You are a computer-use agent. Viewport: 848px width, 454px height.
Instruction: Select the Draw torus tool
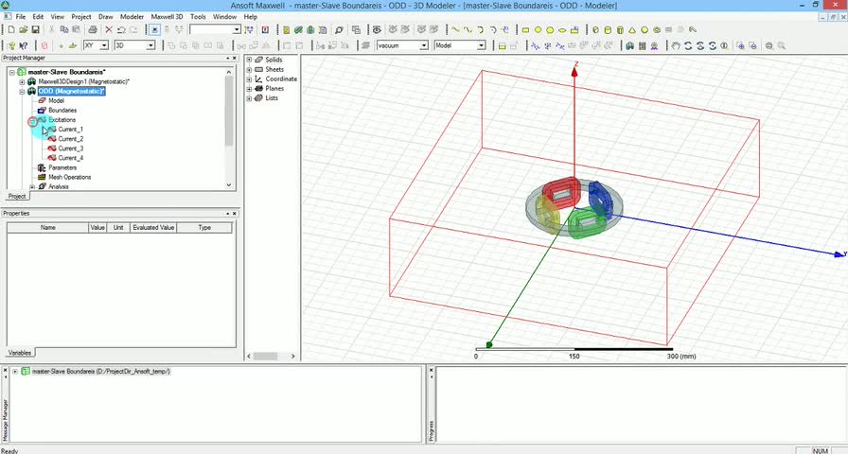click(x=657, y=29)
